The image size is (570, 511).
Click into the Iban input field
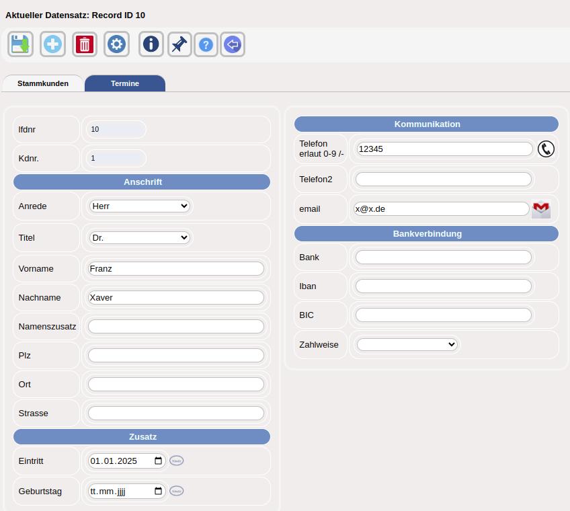click(x=443, y=286)
